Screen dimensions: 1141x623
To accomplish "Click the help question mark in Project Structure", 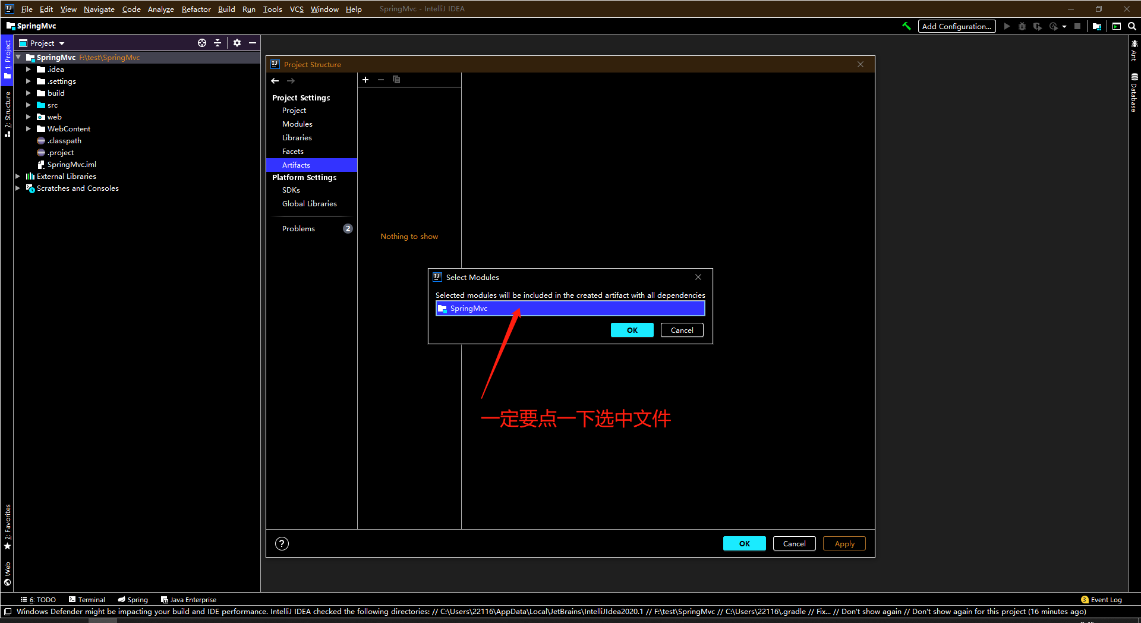I will point(281,543).
